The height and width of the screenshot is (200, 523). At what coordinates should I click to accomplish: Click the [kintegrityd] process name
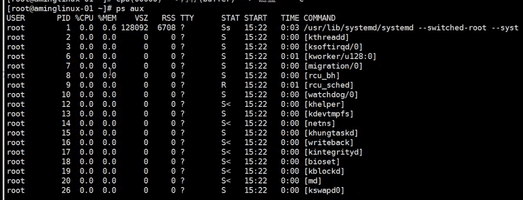pyautogui.click(x=333, y=152)
